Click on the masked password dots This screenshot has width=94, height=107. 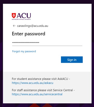[x=26, y=43]
